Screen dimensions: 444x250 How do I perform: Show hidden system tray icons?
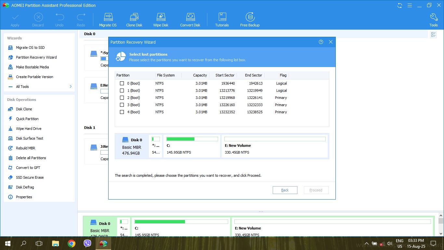coord(367,243)
